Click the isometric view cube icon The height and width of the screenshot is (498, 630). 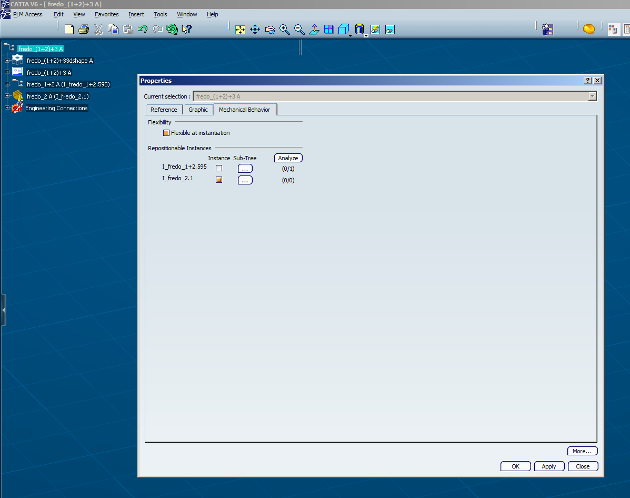(x=344, y=30)
